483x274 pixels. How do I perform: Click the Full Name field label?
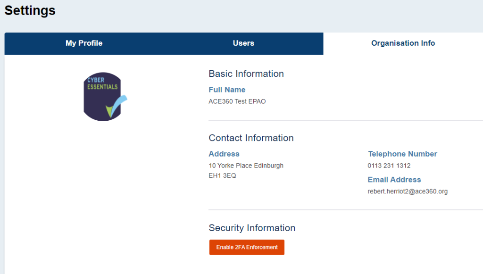point(227,90)
